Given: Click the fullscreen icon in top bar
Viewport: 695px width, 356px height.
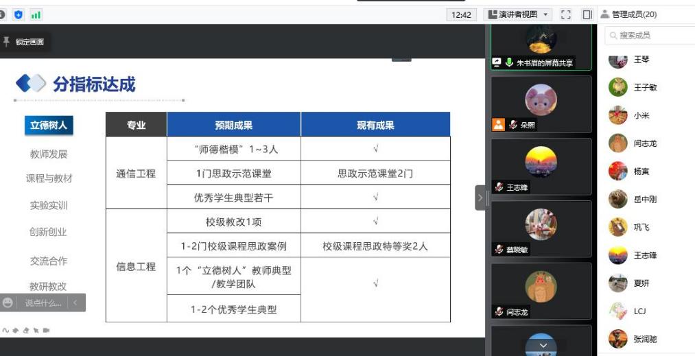Looking at the screenshot, I should [x=566, y=14].
